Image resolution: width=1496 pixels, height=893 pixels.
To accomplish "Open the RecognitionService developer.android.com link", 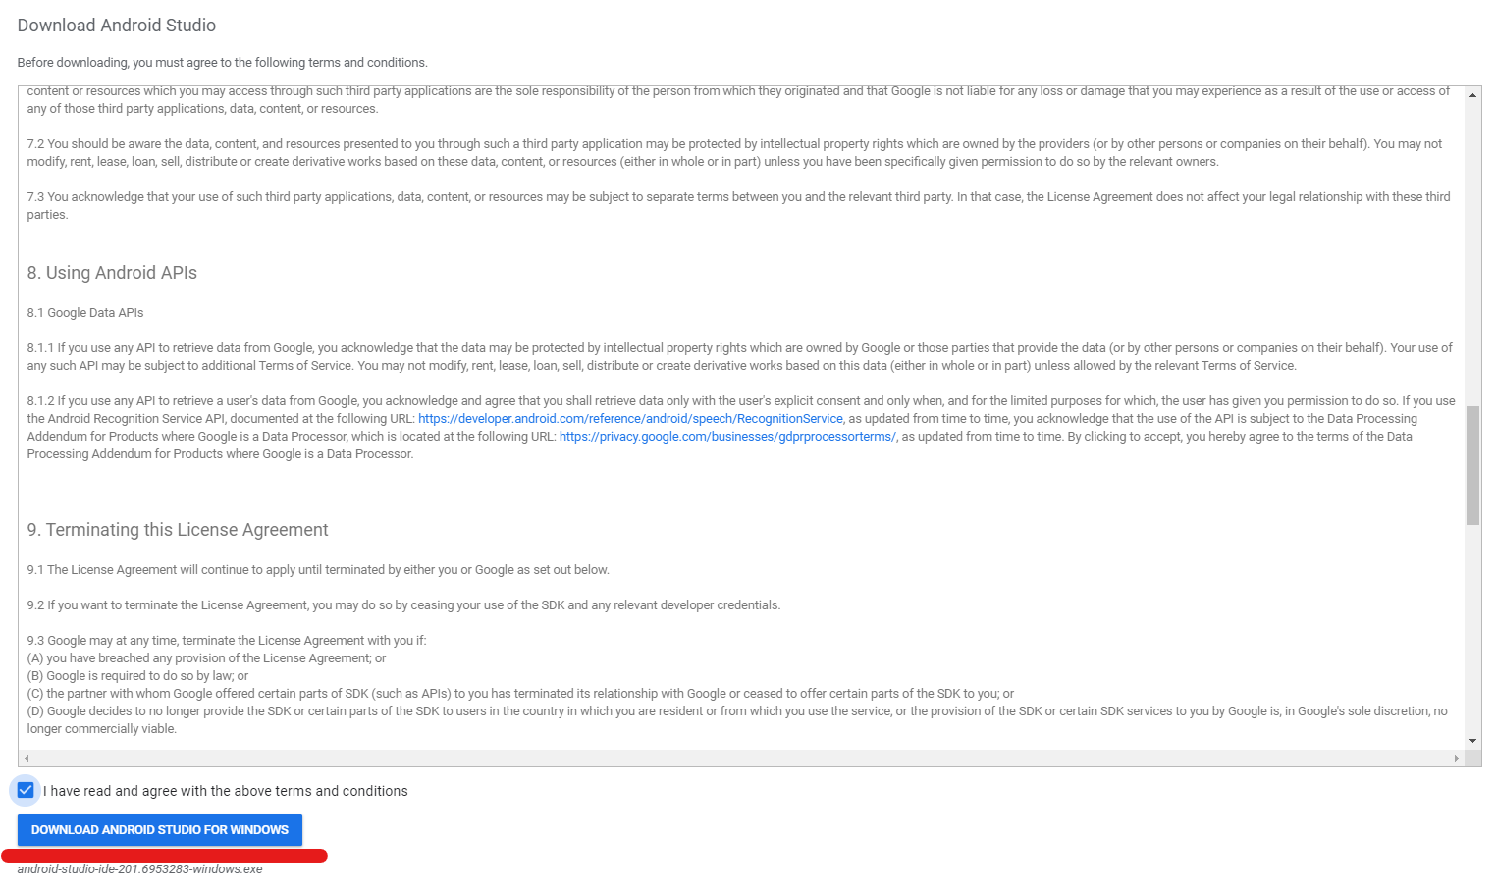I will 630,418.
